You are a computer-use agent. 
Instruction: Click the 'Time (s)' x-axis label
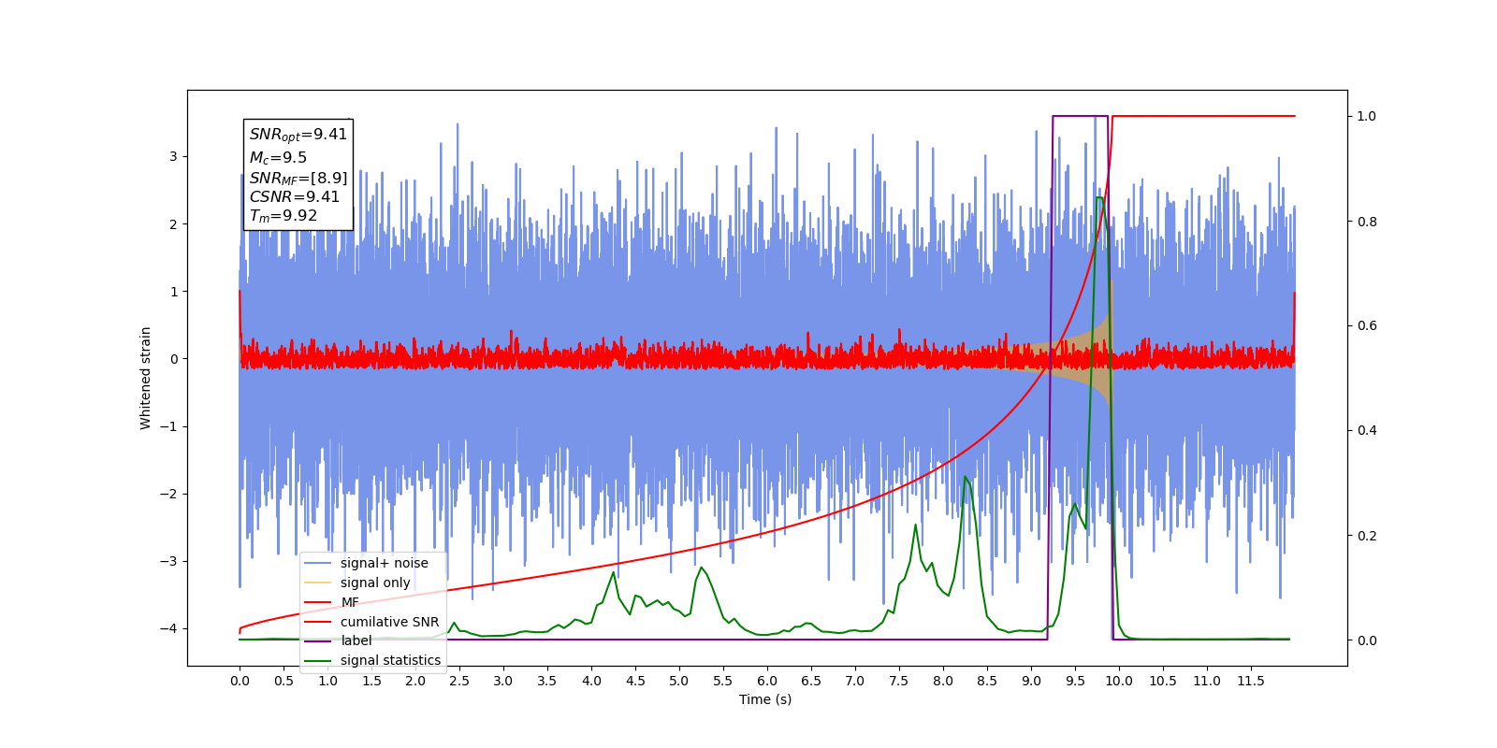pyautogui.click(x=765, y=699)
